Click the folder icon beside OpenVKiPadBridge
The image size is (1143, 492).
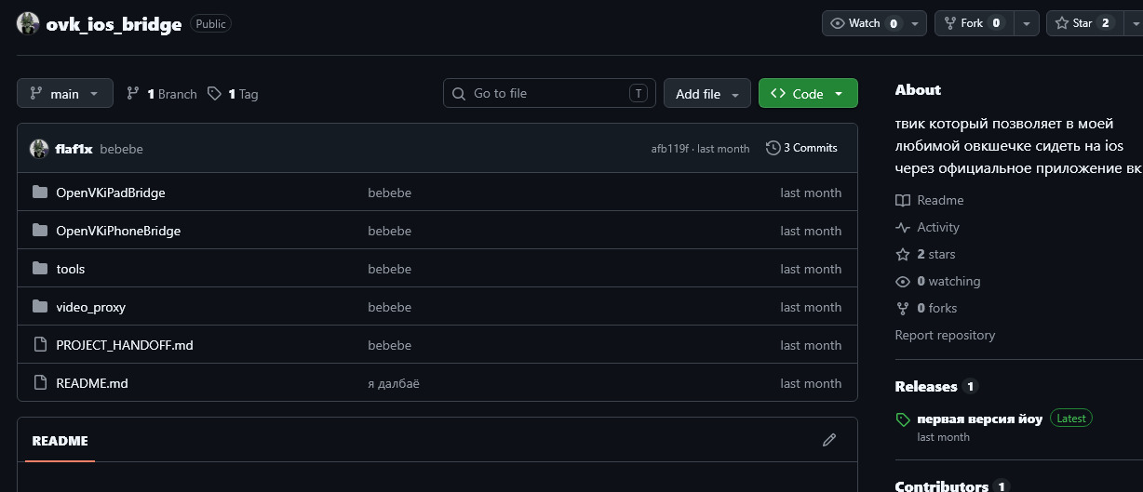point(39,193)
